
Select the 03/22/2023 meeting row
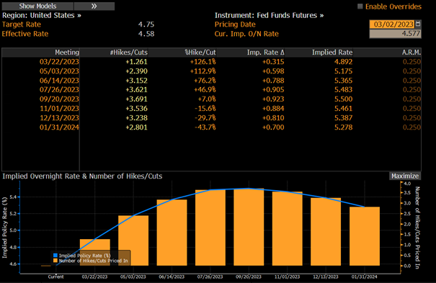pyautogui.click(x=211, y=62)
